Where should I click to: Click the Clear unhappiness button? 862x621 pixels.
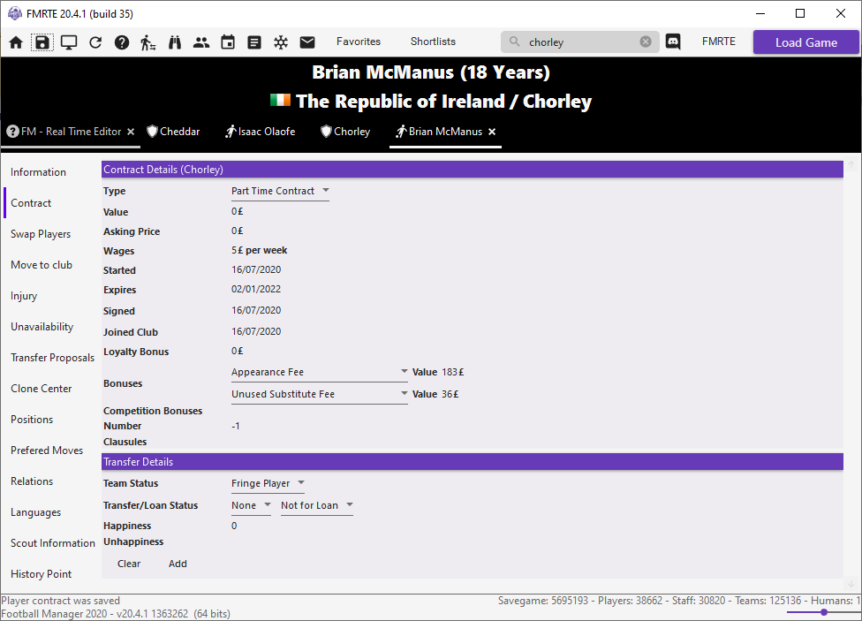click(x=129, y=564)
